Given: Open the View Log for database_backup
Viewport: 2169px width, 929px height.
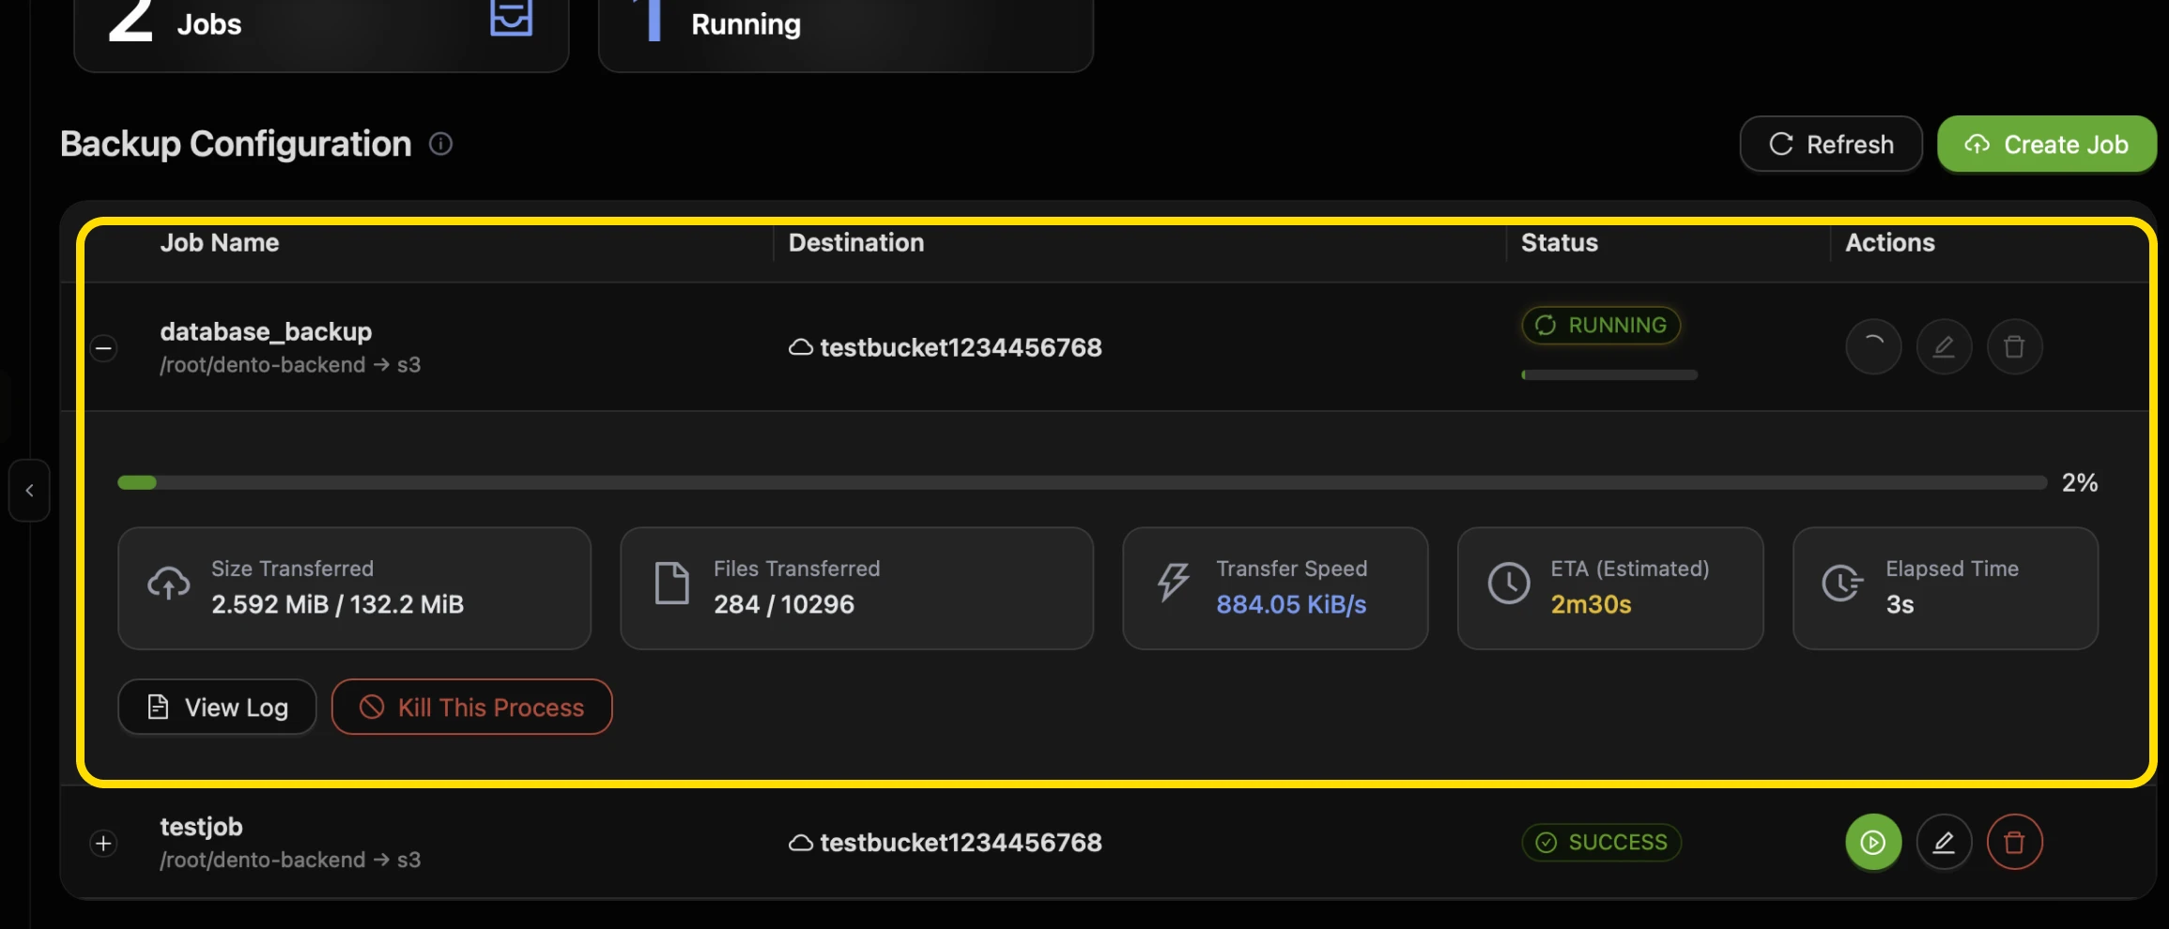Looking at the screenshot, I should coord(217,707).
